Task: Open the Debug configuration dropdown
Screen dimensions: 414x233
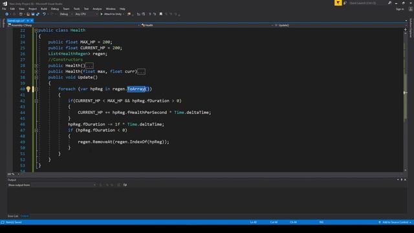Action: 66,14
